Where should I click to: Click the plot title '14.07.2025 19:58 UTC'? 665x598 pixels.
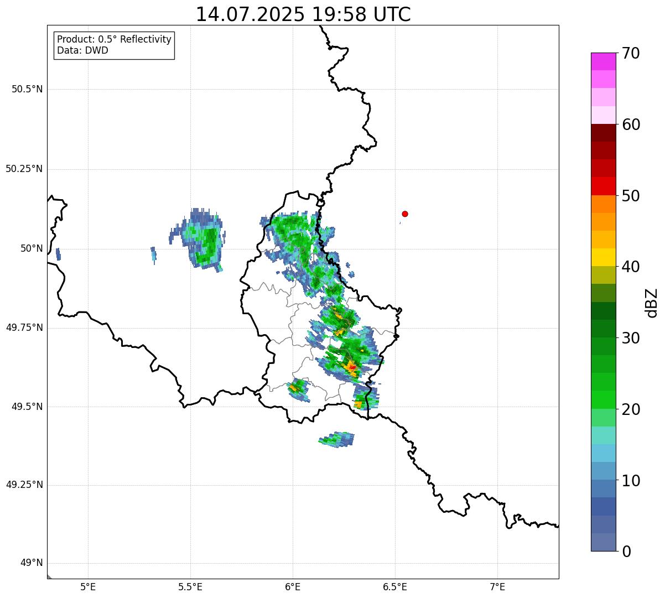click(x=303, y=14)
